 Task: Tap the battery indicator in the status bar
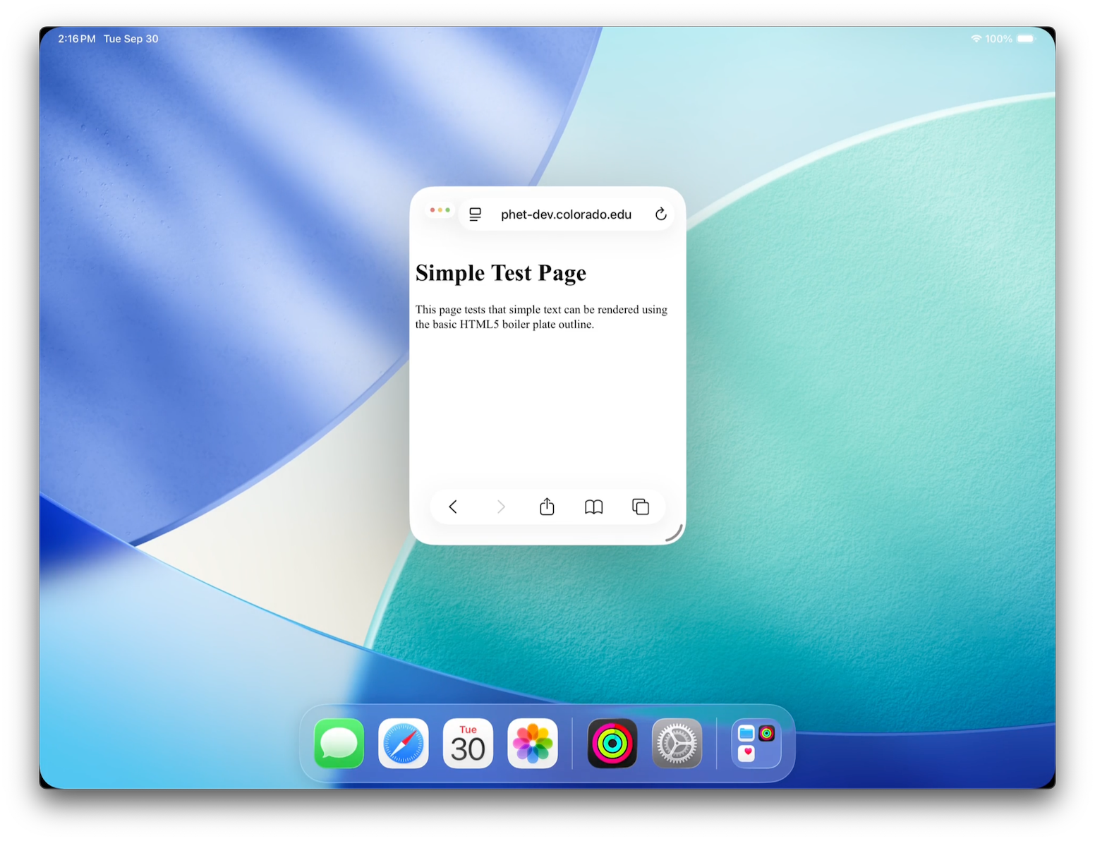pyautogui.click(x=1026, y=39)
